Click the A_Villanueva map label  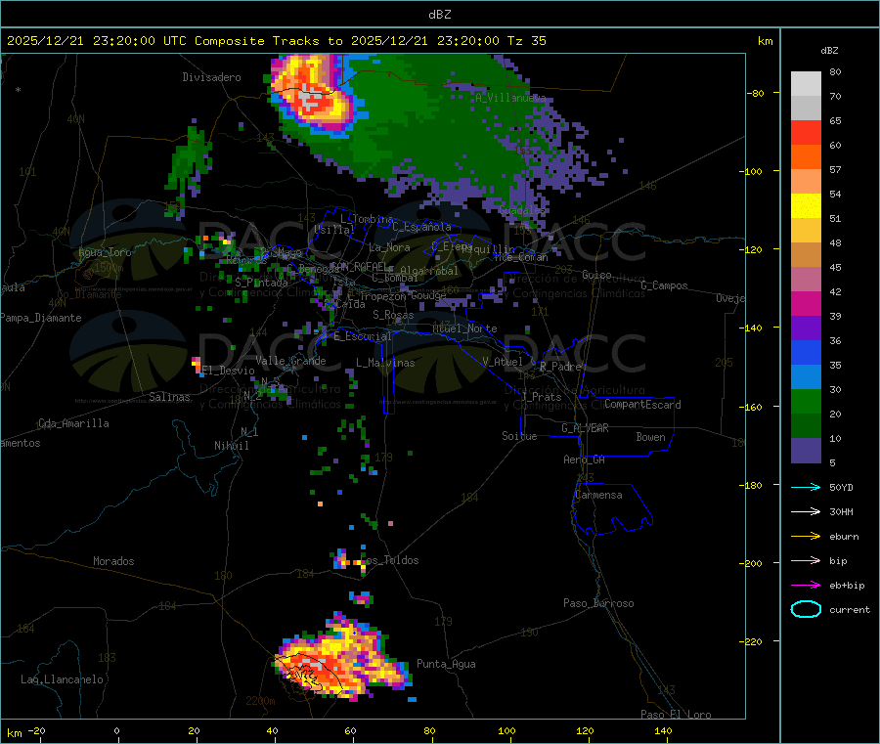pos(510,98)
